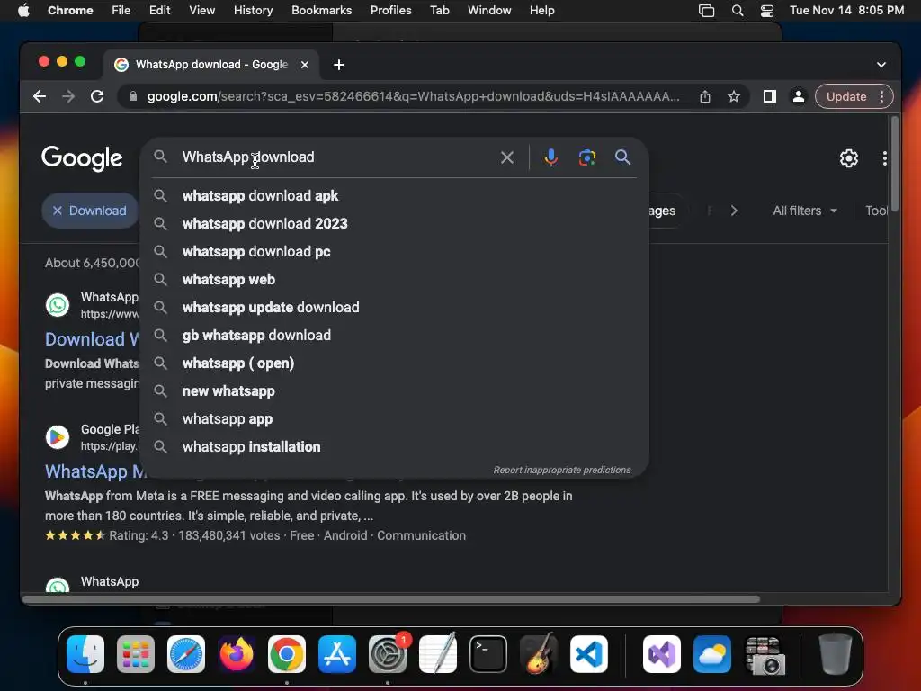Select suggestion whatsapp download 2023

point(394,224)
